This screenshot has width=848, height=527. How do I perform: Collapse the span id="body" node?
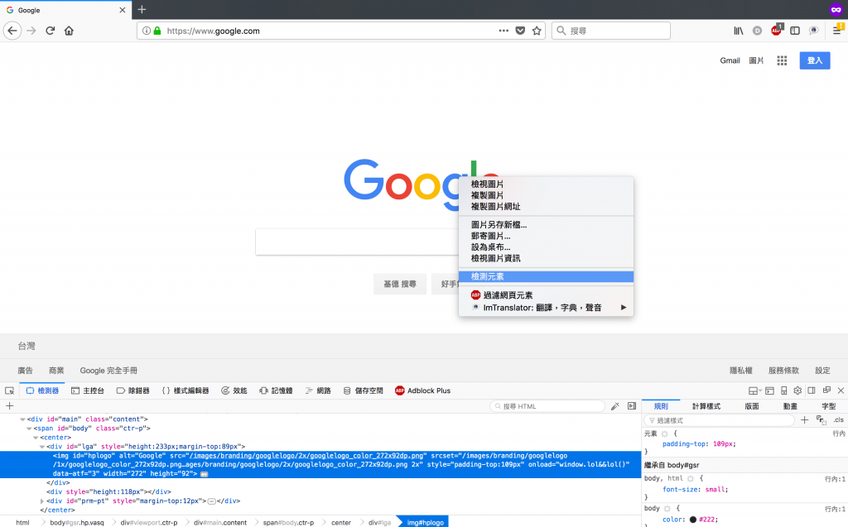click(x=29, y=429)
